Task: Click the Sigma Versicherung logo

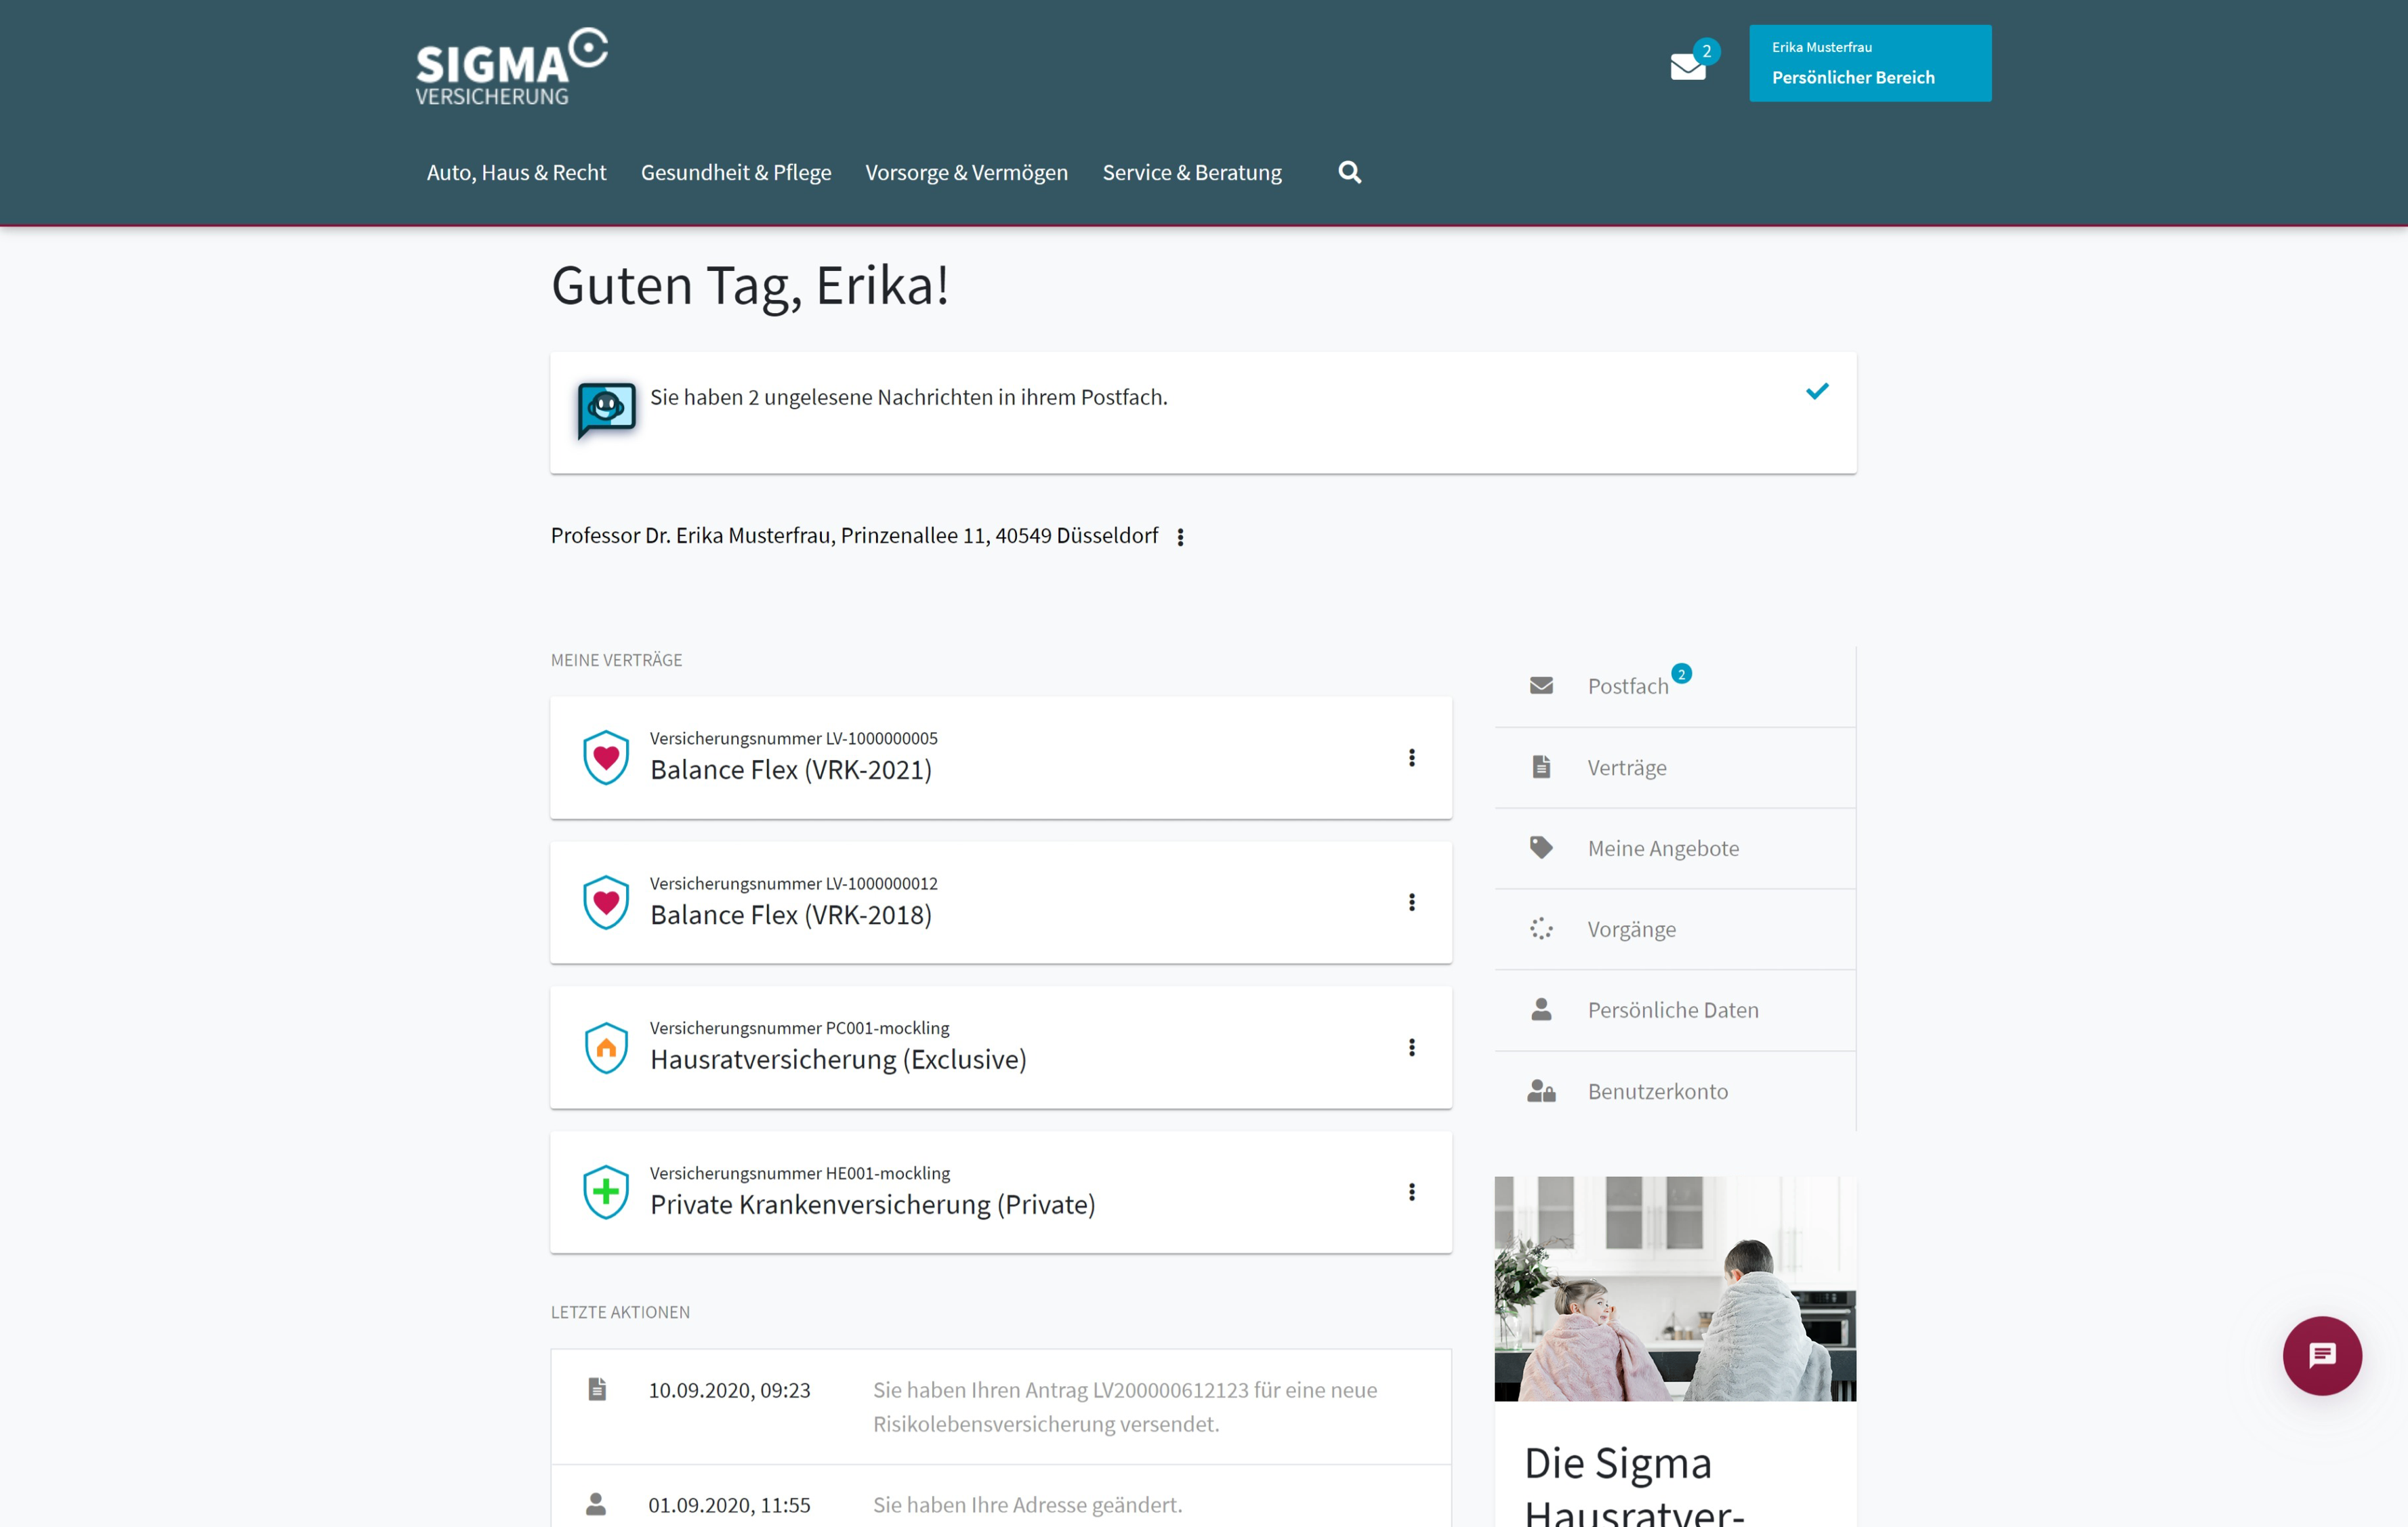Action: coord(511,67)
